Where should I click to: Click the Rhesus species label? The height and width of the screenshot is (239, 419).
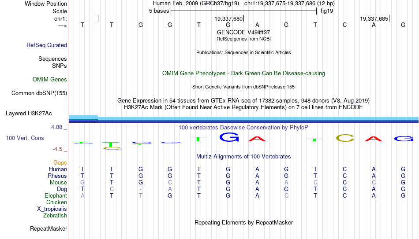coord(57,176)
